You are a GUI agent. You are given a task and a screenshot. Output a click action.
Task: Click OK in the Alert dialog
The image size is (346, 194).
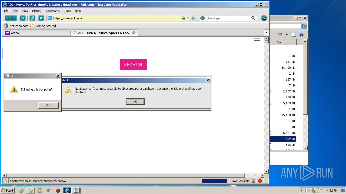pyautogui.click(x=135, y=102)
